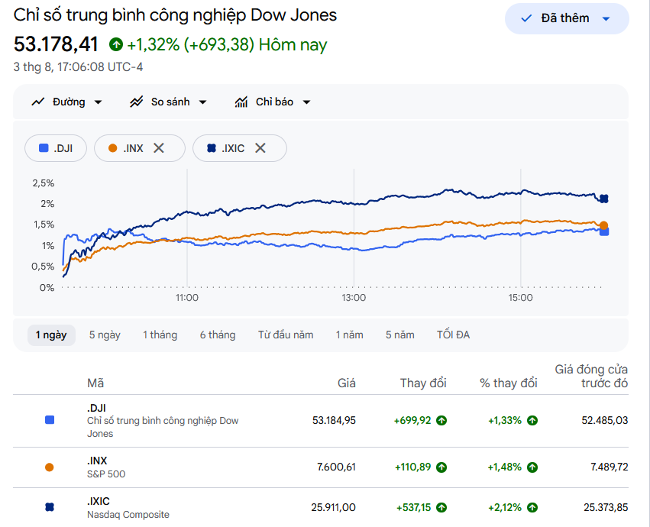The image size is (650, 527).
Task: Remove .INX from the comparison with X
Action: (159, 148)
